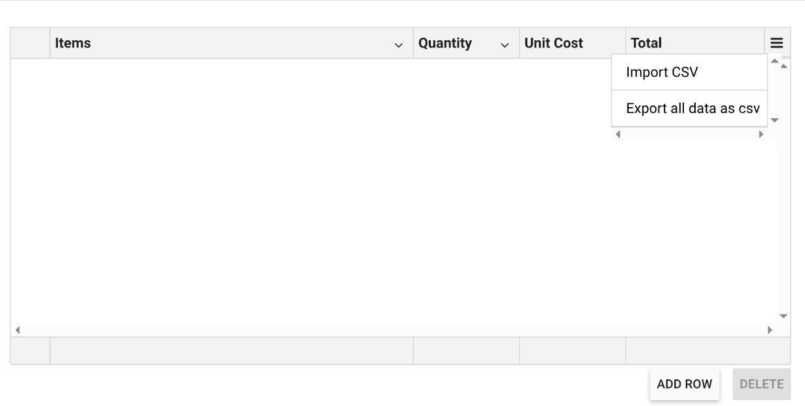Viewport: 805px width, 406px height.
Task: Choose Export all data as csv
Action: click(692, 108)
